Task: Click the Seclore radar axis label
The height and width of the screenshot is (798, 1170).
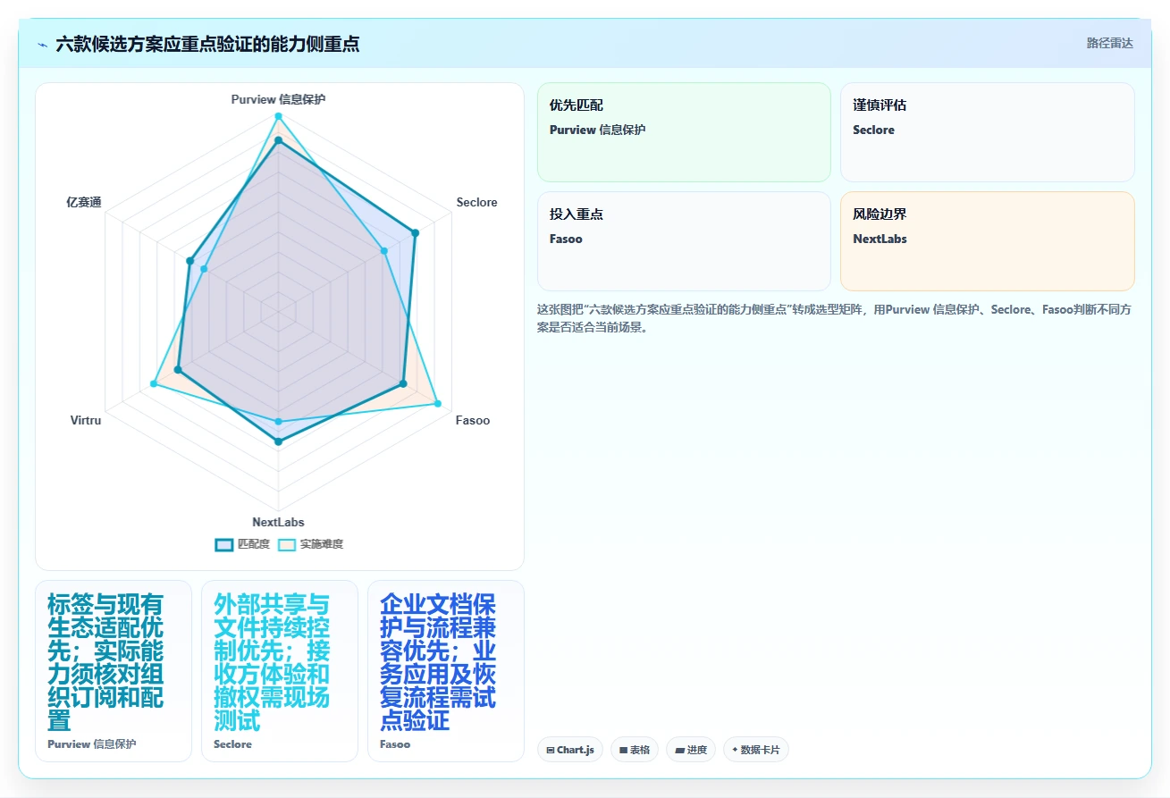Action: click(476, 202)
